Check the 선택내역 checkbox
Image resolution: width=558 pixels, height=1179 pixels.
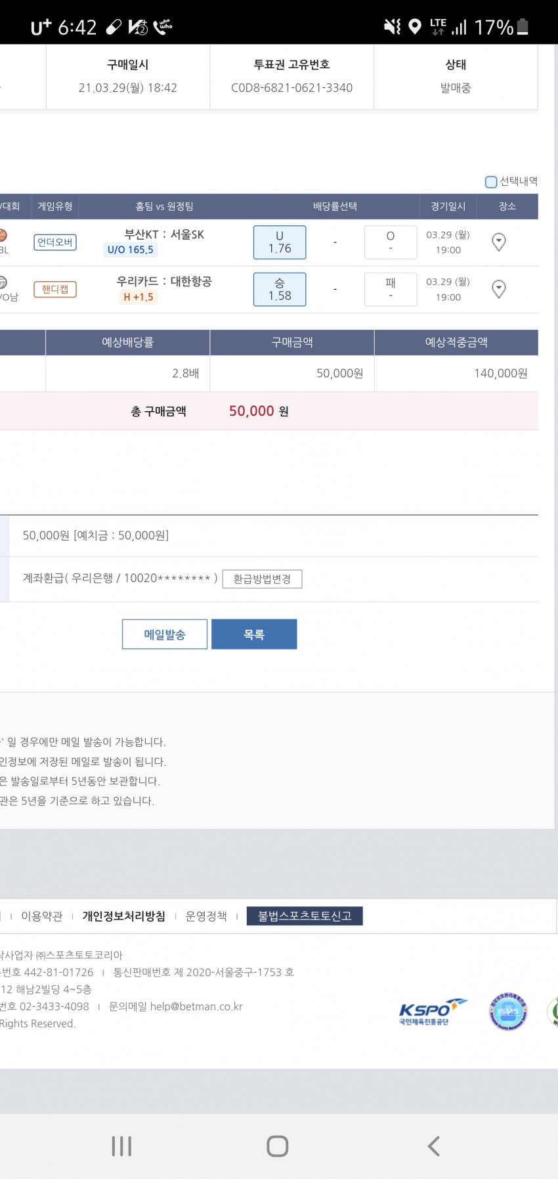[491, 182]
